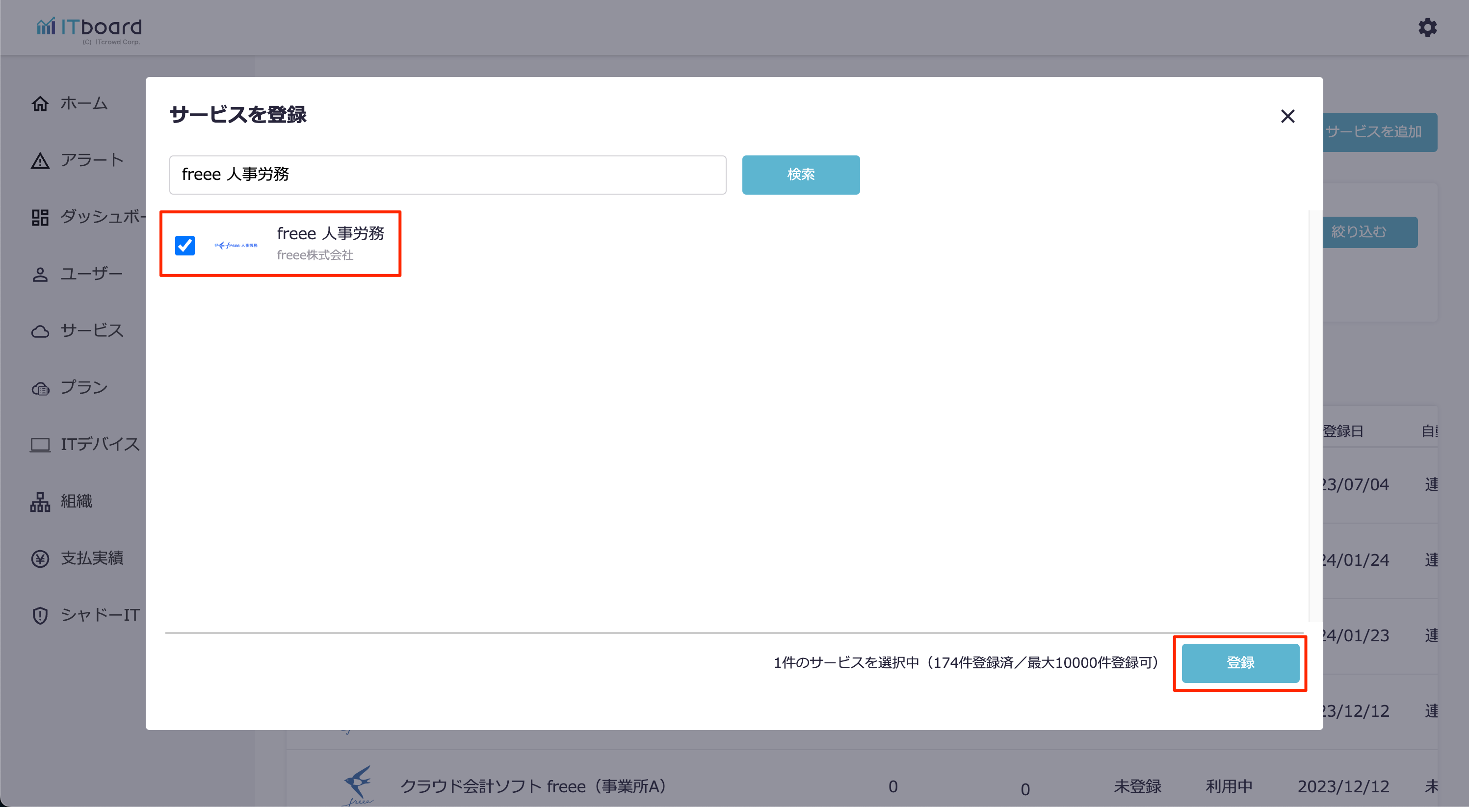Click the user person icon
Viewport: 1469px width, 807px height.
40,274
